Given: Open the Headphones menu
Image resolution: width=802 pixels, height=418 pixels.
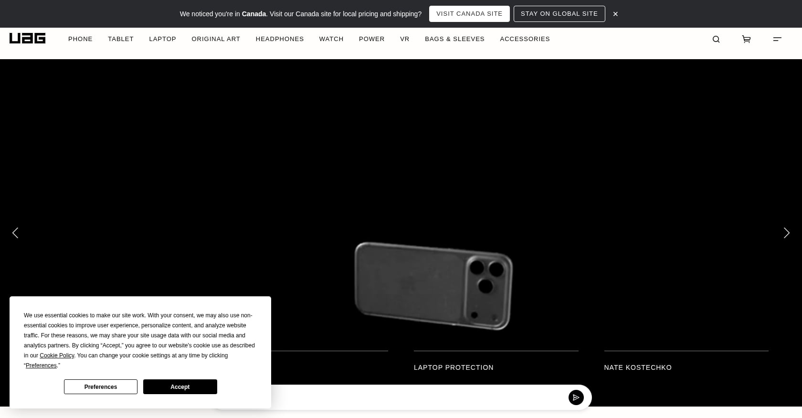Looking at the screenshot, I should [280, 39].
